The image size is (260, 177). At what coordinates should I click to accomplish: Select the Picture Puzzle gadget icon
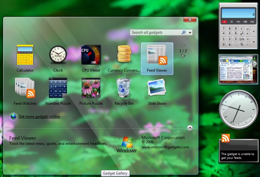coord(91,88)
